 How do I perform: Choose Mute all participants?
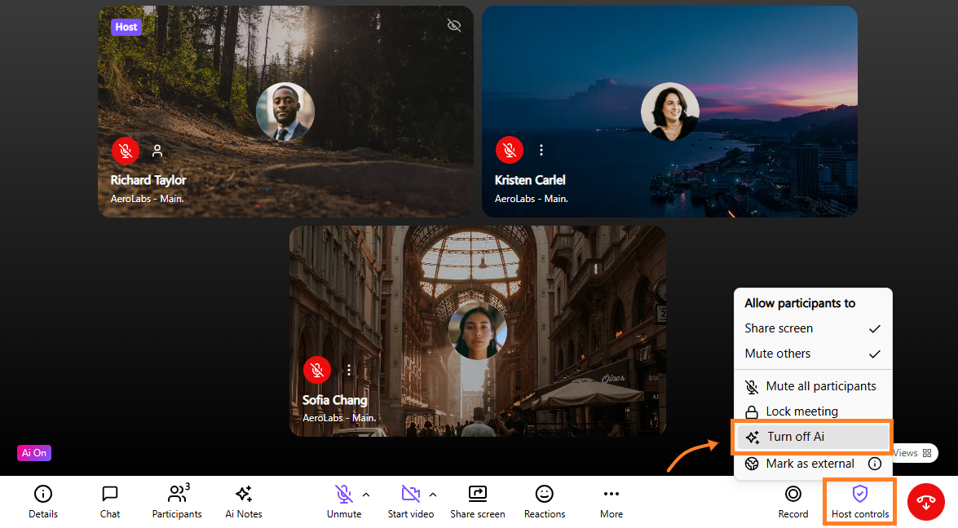[813, 386]
